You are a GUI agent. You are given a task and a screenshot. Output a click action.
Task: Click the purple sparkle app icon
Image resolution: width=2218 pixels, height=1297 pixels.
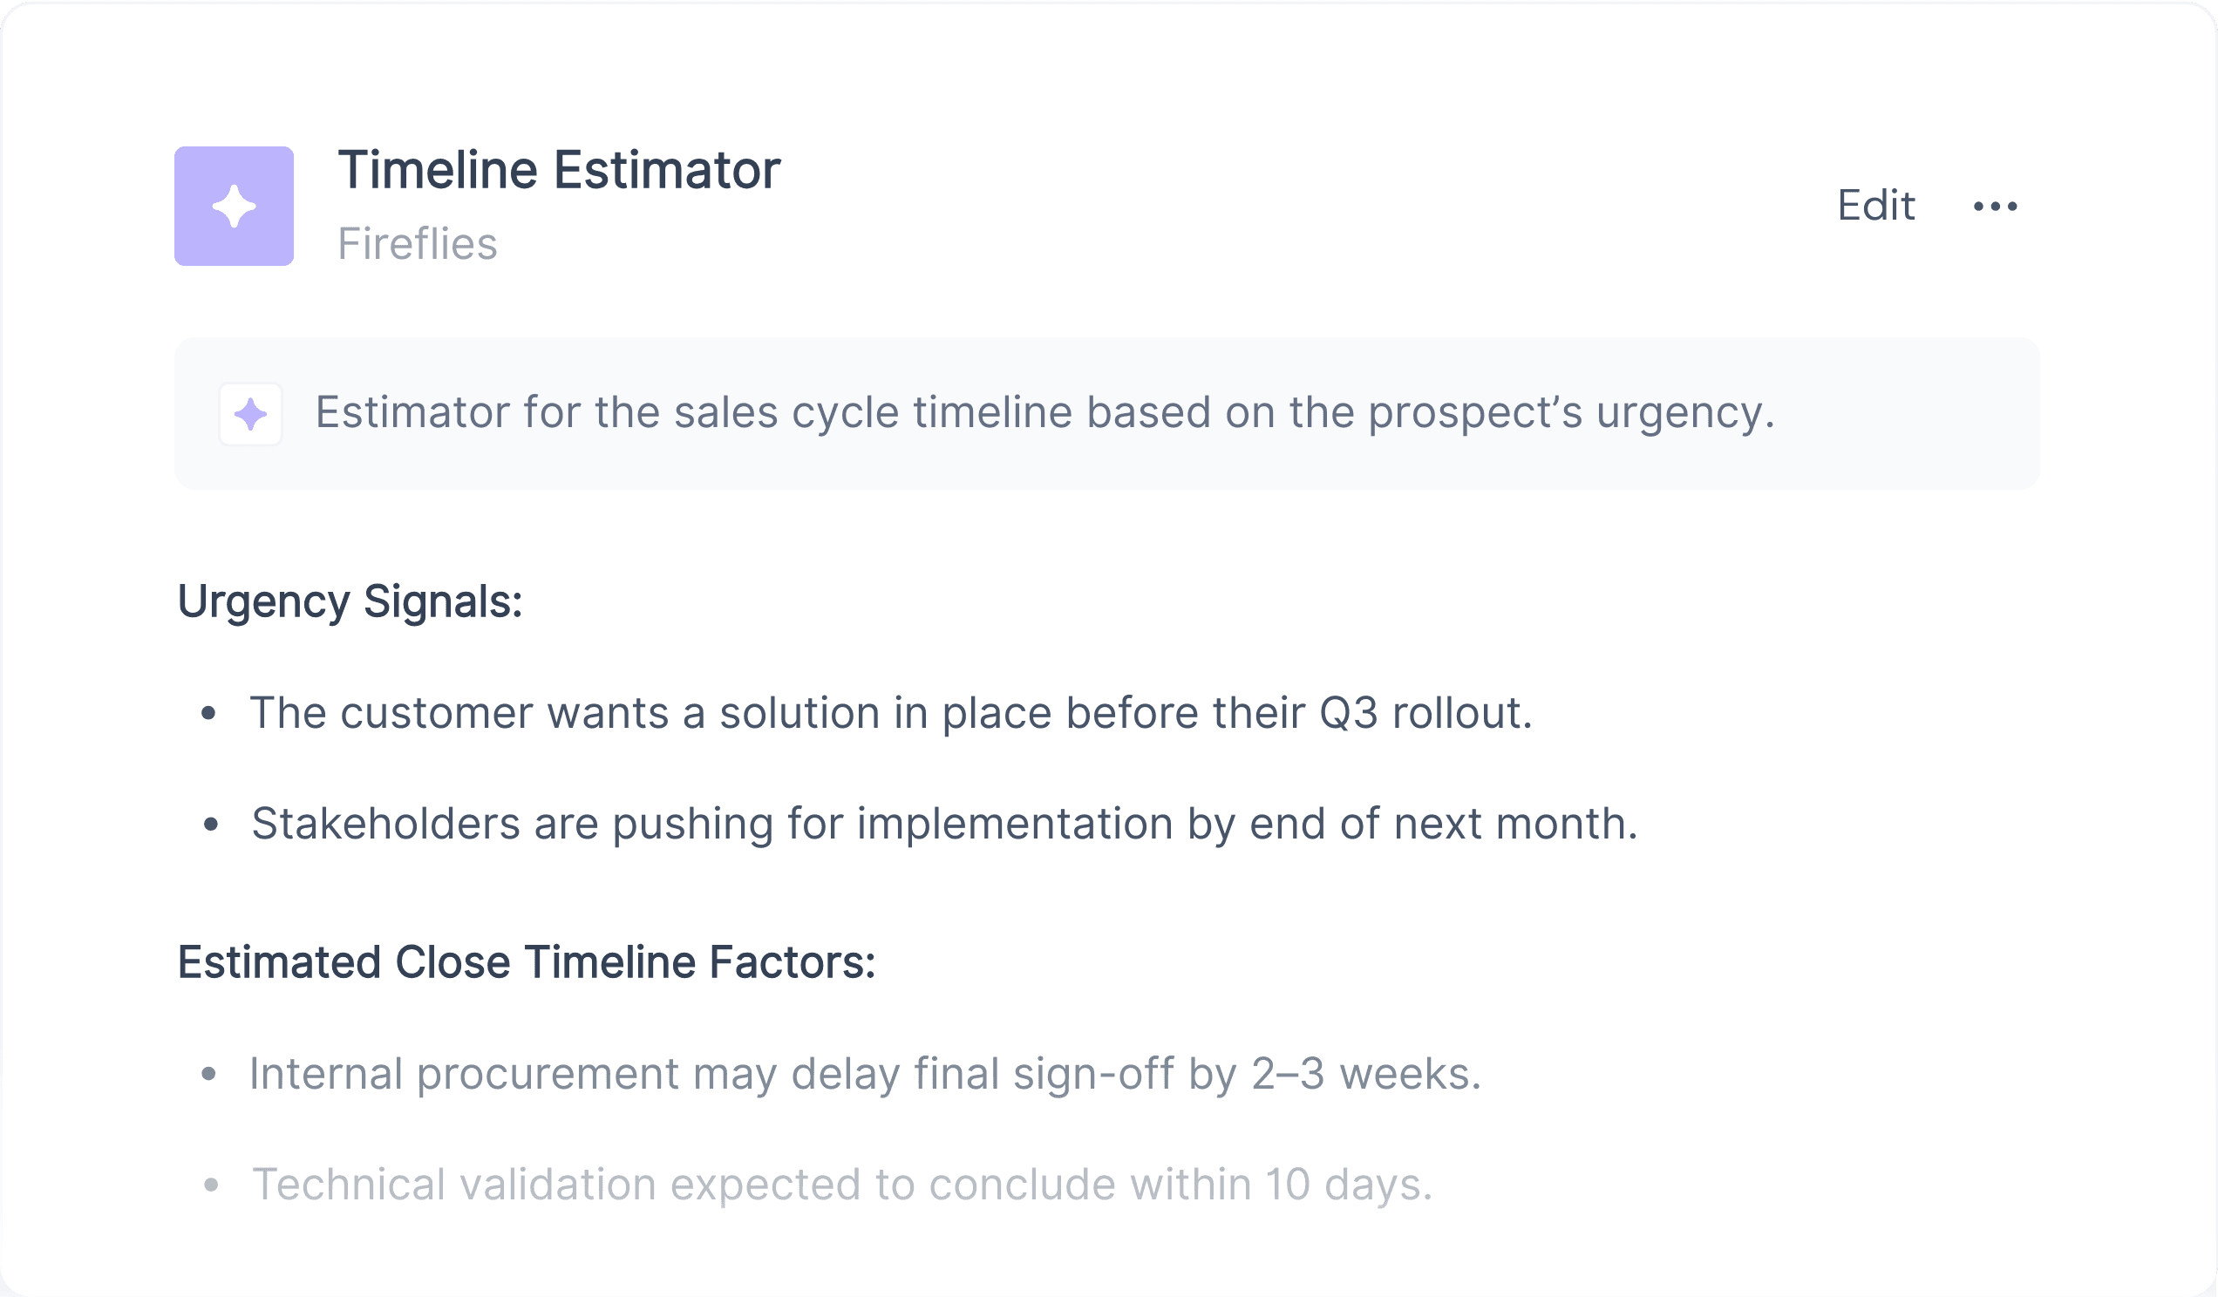pyautogui.click(x=235, y=206)
